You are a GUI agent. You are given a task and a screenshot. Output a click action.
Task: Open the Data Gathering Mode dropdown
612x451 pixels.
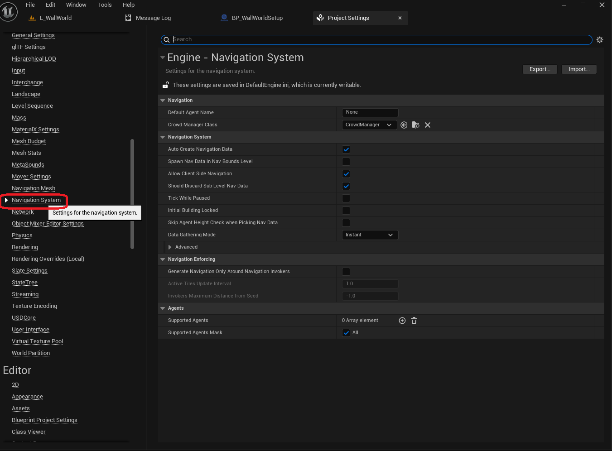coord(370,235)
